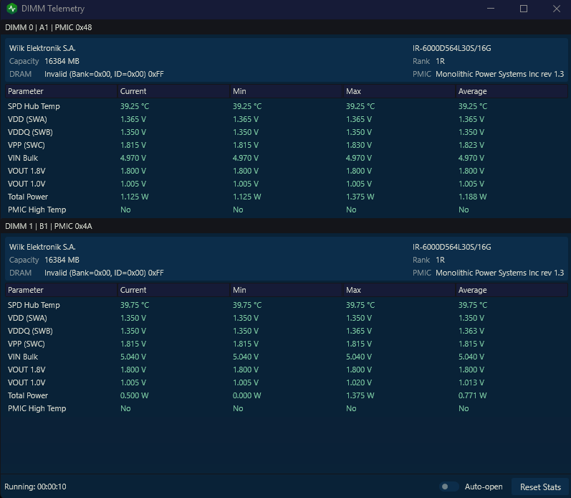Click IR-6000D564L30S/16G part number in DIMM 1 panel

pos(451,247)
